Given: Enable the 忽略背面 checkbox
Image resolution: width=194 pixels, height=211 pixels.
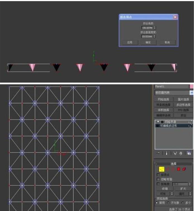Looking at the screenshot, I should [x=158, y=179].
